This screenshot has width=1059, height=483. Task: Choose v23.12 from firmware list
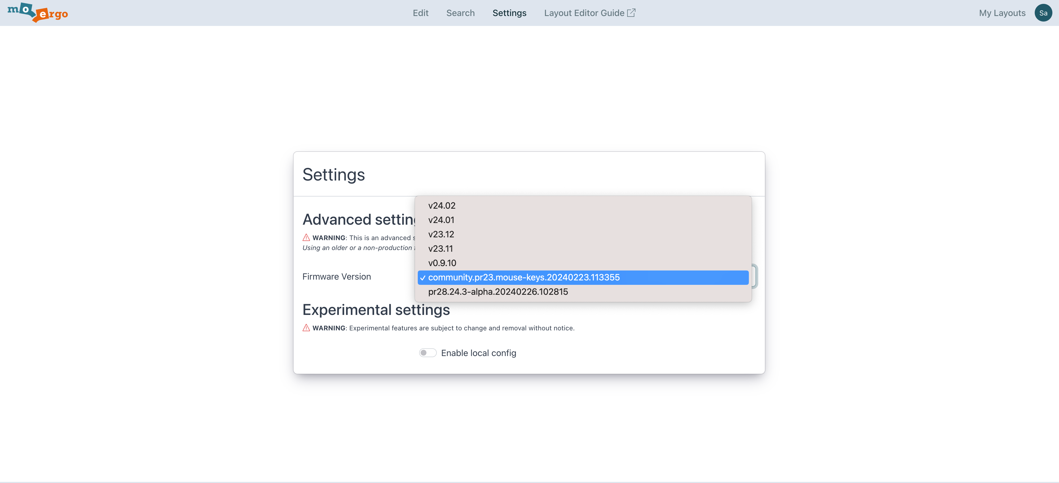[x=441, y=234]
